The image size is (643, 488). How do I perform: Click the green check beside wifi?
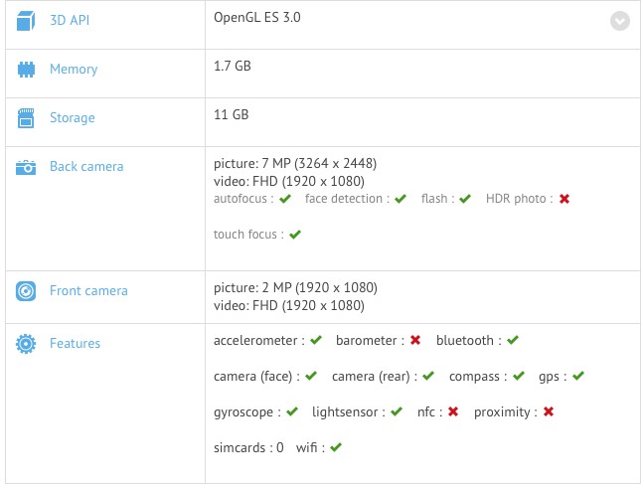point(336,447)
